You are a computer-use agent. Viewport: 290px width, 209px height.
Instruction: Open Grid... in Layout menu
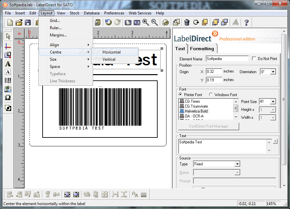pos(66,21)
